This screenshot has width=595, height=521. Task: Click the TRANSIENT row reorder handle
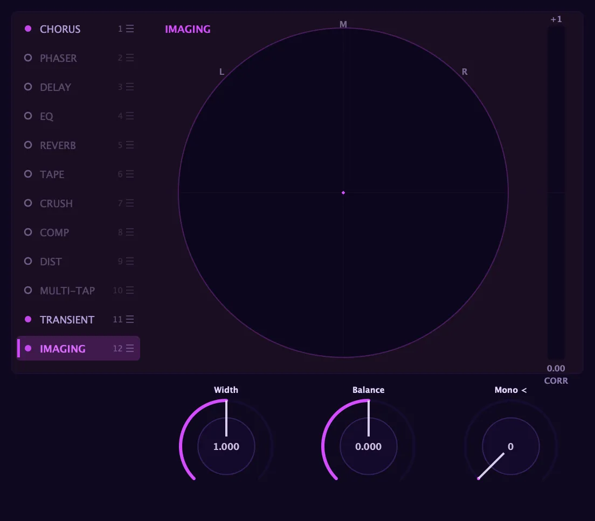[x=130, y=319]
